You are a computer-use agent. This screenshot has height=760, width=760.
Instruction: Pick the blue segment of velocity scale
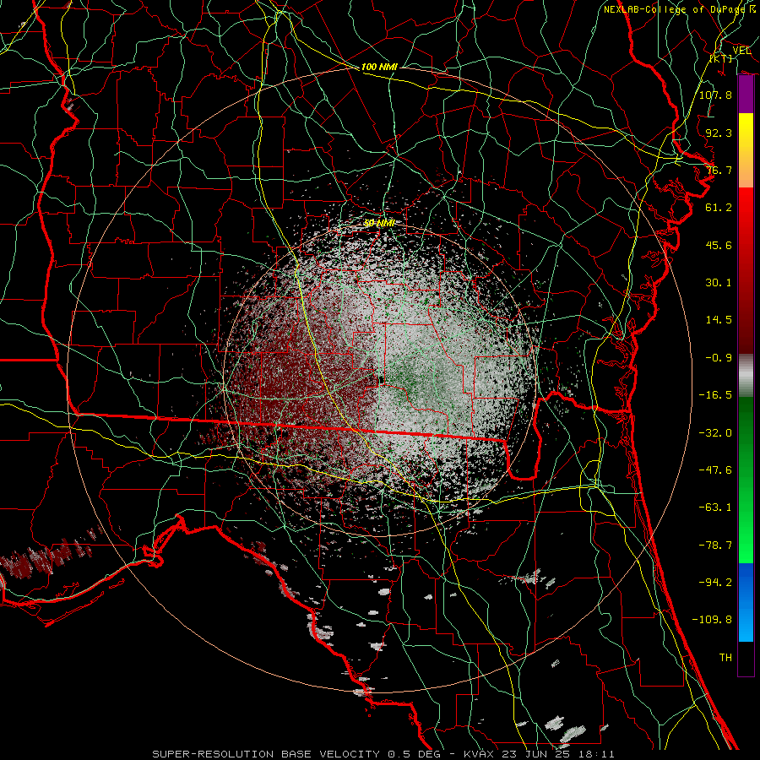coord(746,602)
